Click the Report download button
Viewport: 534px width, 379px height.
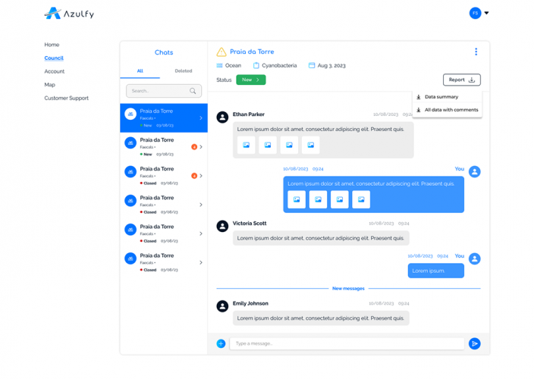pos(461,80)
